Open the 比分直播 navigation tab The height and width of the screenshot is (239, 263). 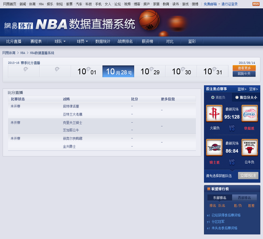[14, 41]
